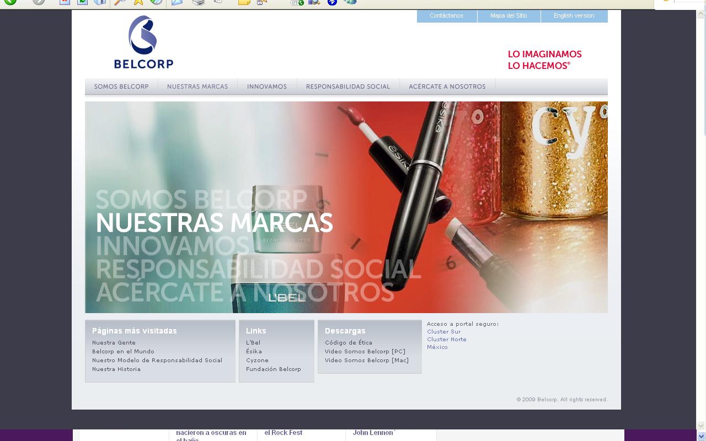Click the Belcorp logo
This screenshot has height=441, width=706.
point(143,41)
